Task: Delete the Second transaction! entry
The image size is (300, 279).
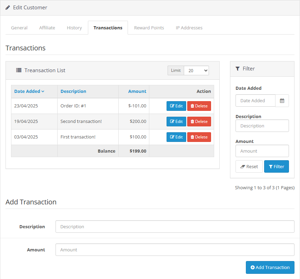Action: point(199,122)
